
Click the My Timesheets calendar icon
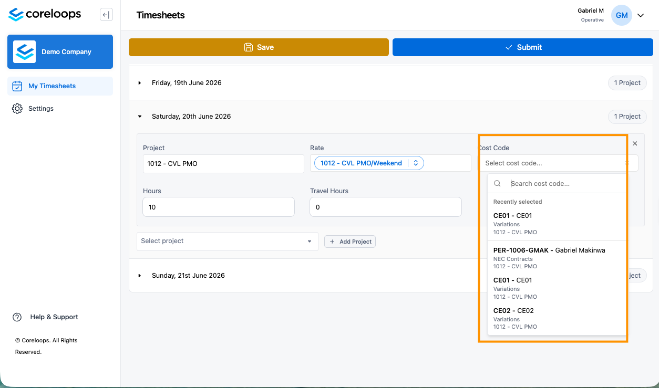[17, 86]
